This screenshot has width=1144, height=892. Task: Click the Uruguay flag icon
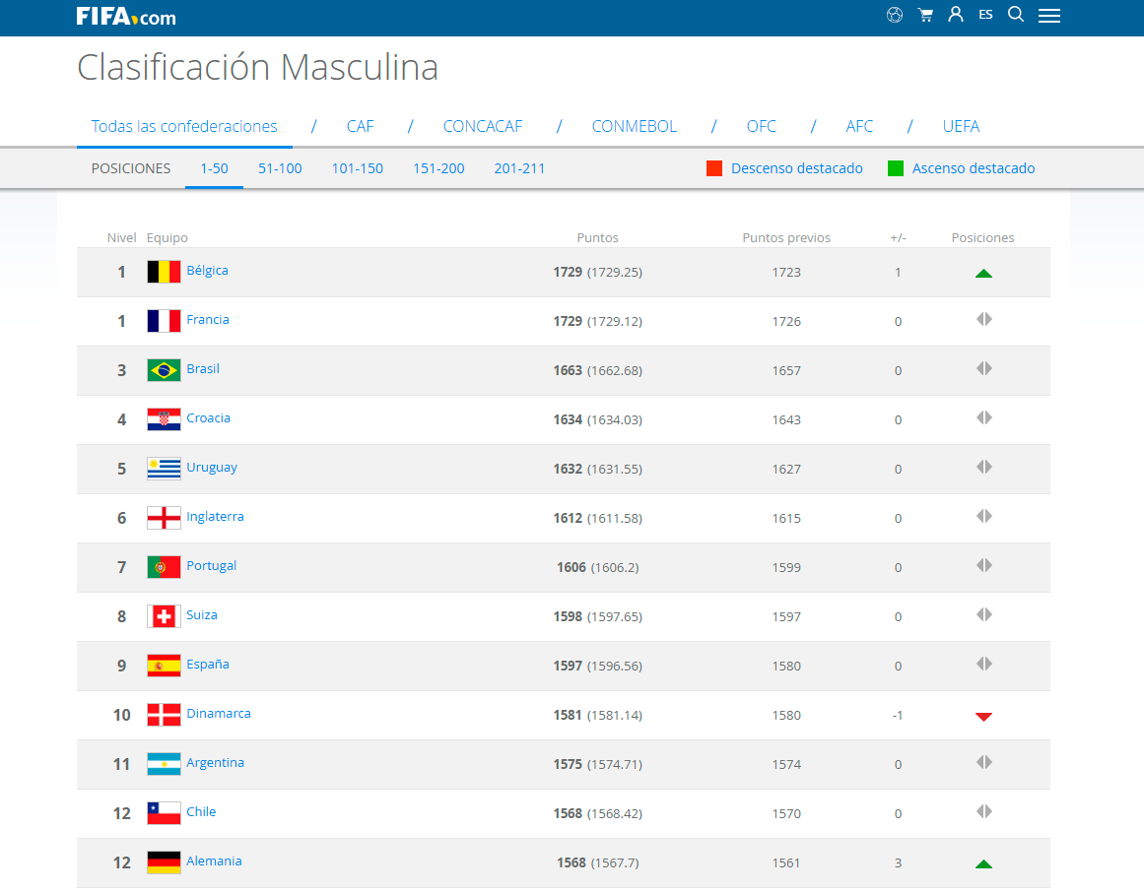point(164,469)
